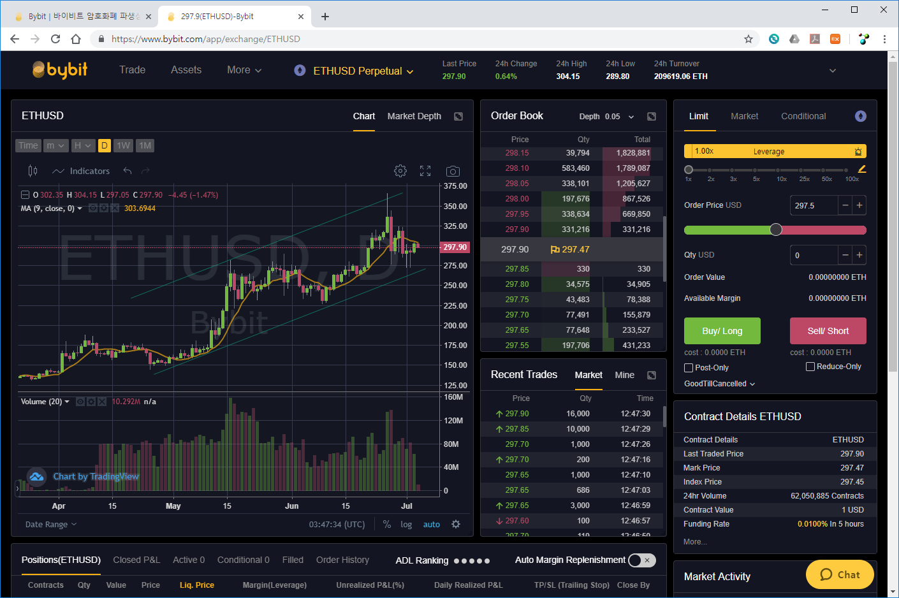Decrease Qty USD with minus button

click(845, 255)
